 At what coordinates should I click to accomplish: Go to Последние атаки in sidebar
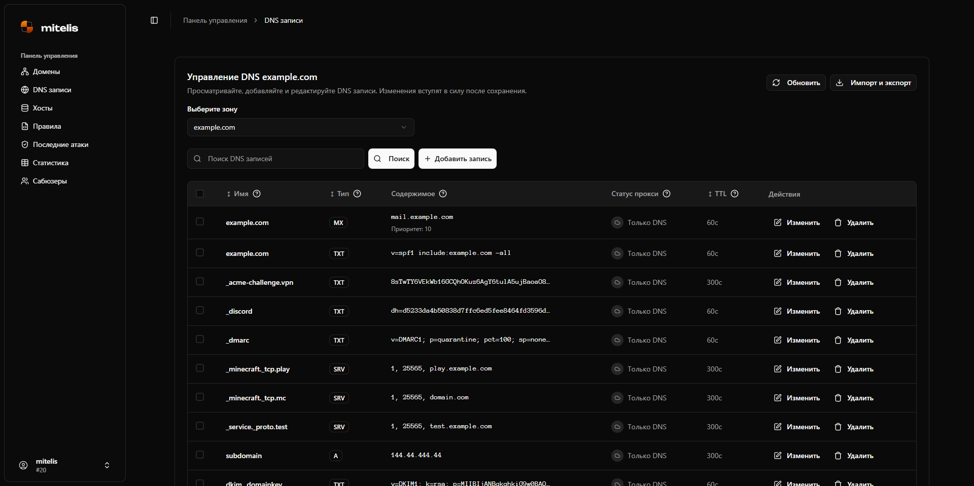point(60,144)
